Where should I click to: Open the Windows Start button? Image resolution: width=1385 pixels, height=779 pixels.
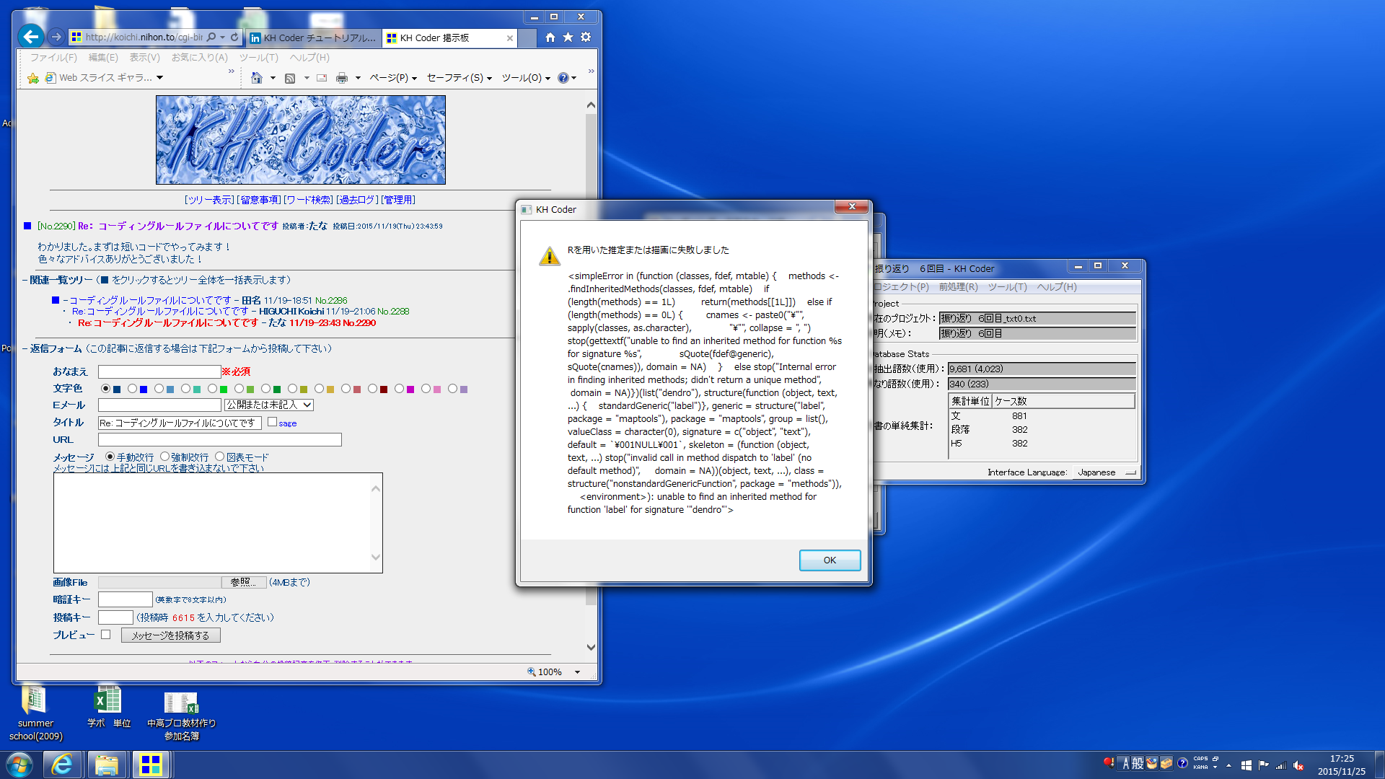click(19, 765)
